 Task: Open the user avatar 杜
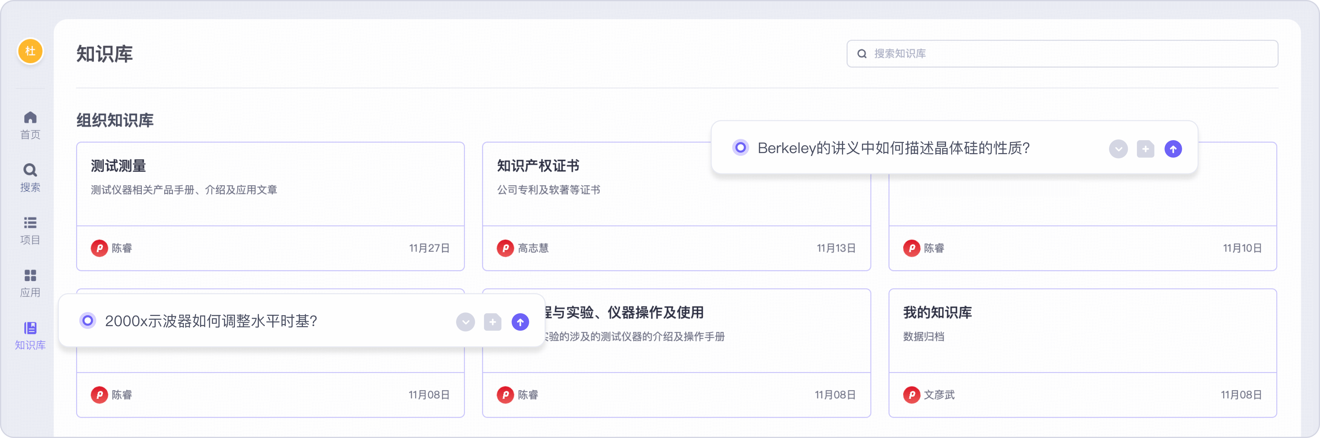click(30, 51)
